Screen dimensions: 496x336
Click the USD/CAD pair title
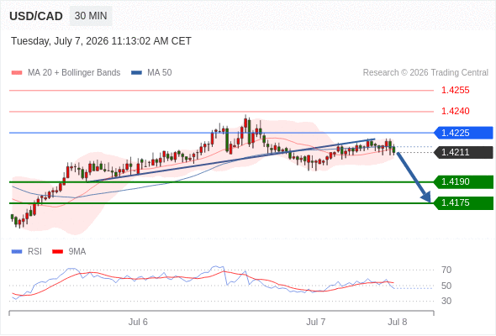coord(36,16)
